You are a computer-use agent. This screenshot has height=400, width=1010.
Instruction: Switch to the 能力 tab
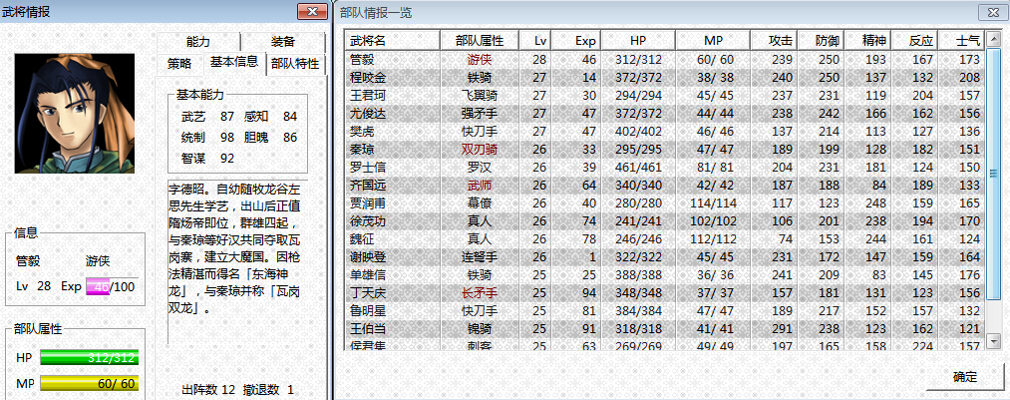[197, 41]
